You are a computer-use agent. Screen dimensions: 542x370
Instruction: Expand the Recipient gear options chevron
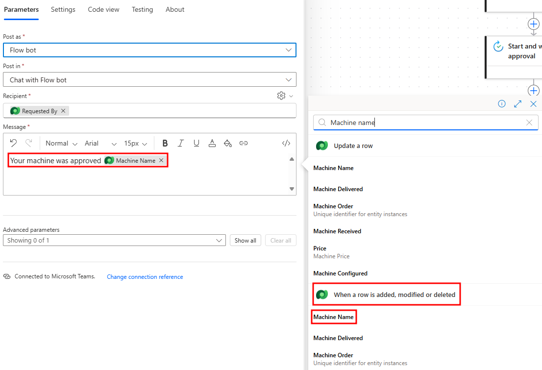point(291,96)
